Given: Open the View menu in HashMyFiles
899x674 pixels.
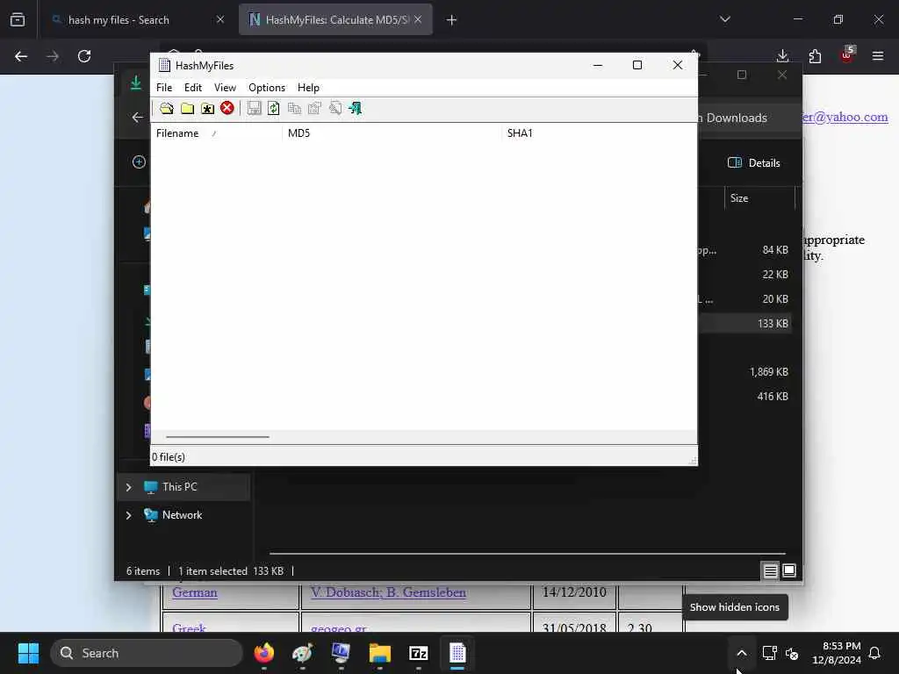Looking at the screenshot, I should pos(225,88).
